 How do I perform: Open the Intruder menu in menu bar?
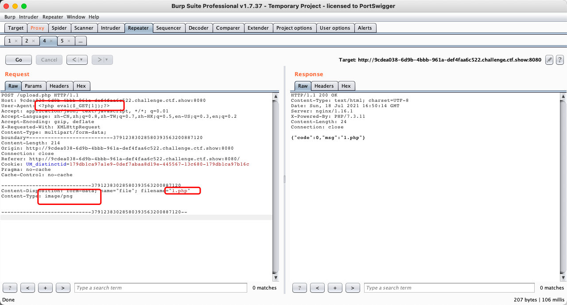click(28, 17)
